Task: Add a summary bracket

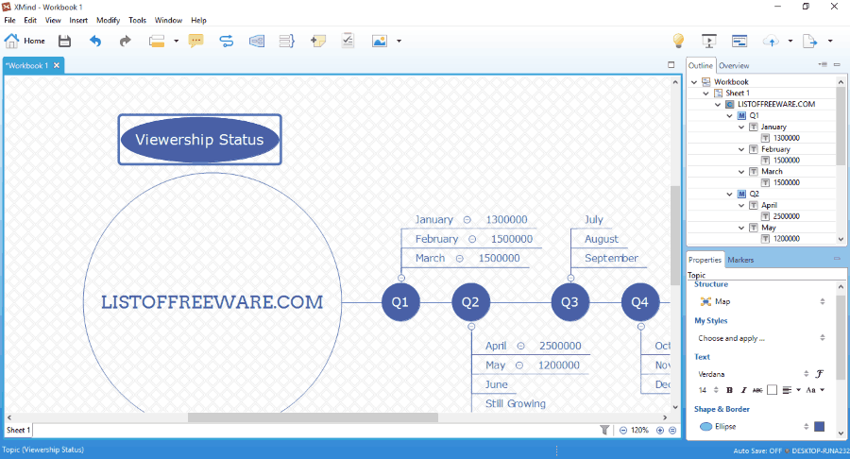Action: 287,41
